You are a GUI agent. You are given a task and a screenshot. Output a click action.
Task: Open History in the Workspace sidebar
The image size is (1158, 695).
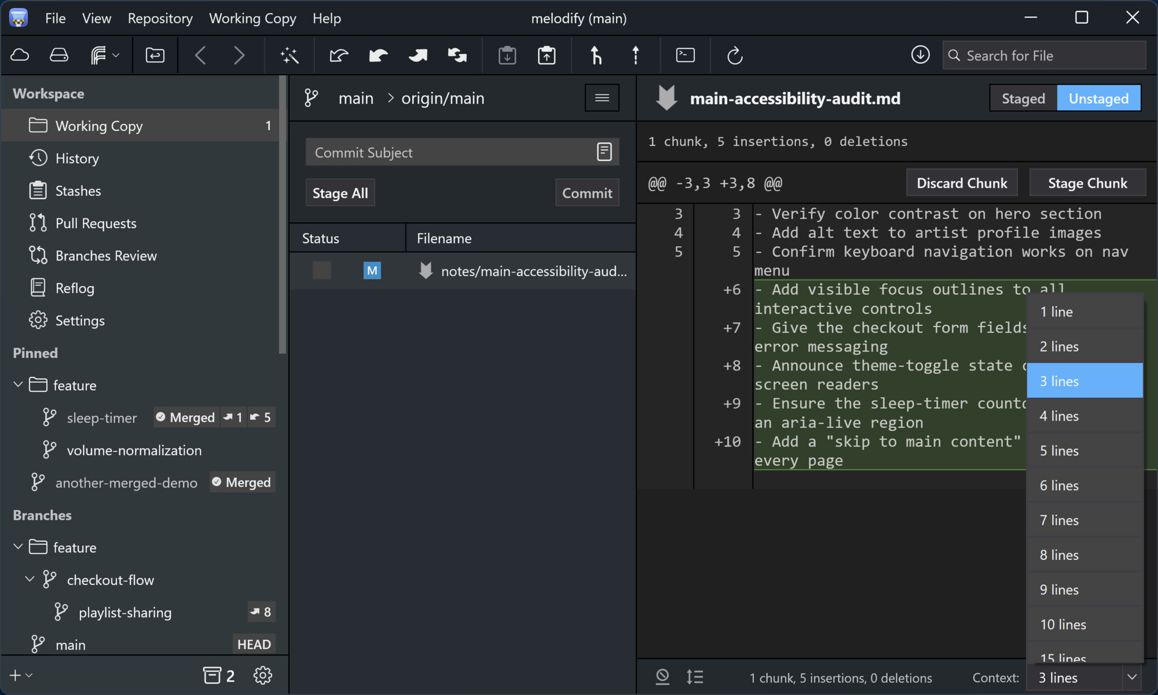pyautogui.click(x=140, y=158)
